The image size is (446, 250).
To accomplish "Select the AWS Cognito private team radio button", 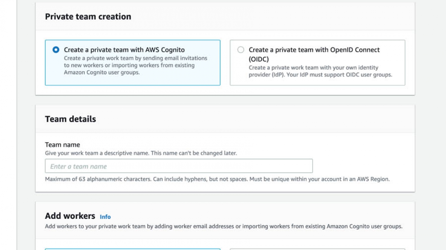I will click(56, 50).
